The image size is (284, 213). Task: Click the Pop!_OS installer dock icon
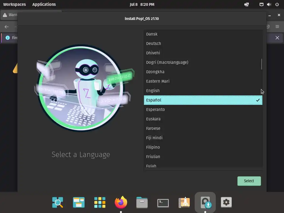pyautogui.click(x=205, y=202)
